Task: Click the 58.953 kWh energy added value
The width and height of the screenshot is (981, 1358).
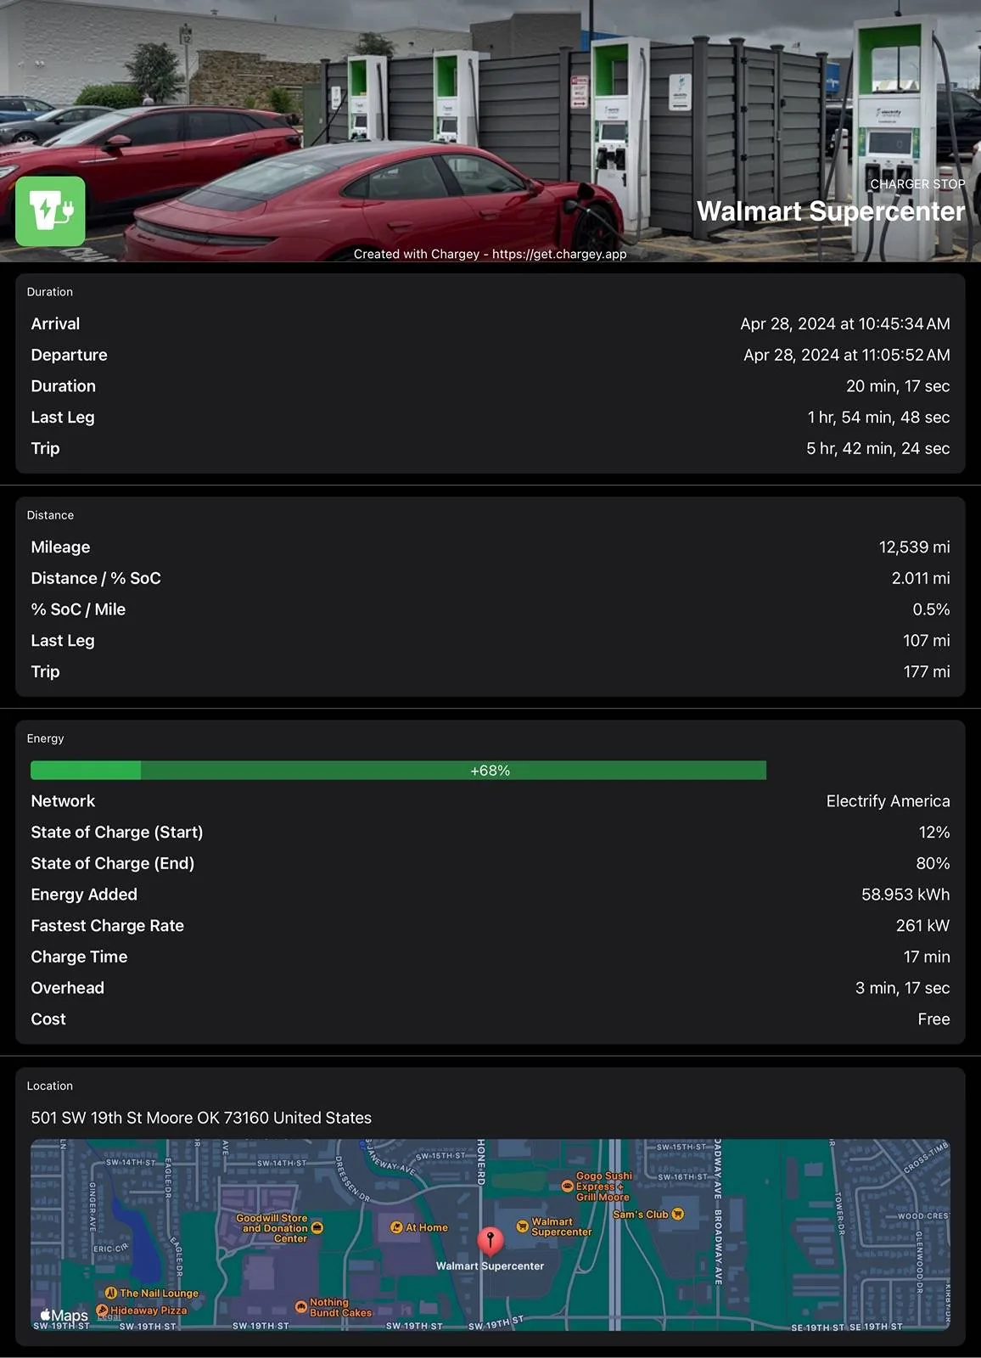Action: (905, 895)
